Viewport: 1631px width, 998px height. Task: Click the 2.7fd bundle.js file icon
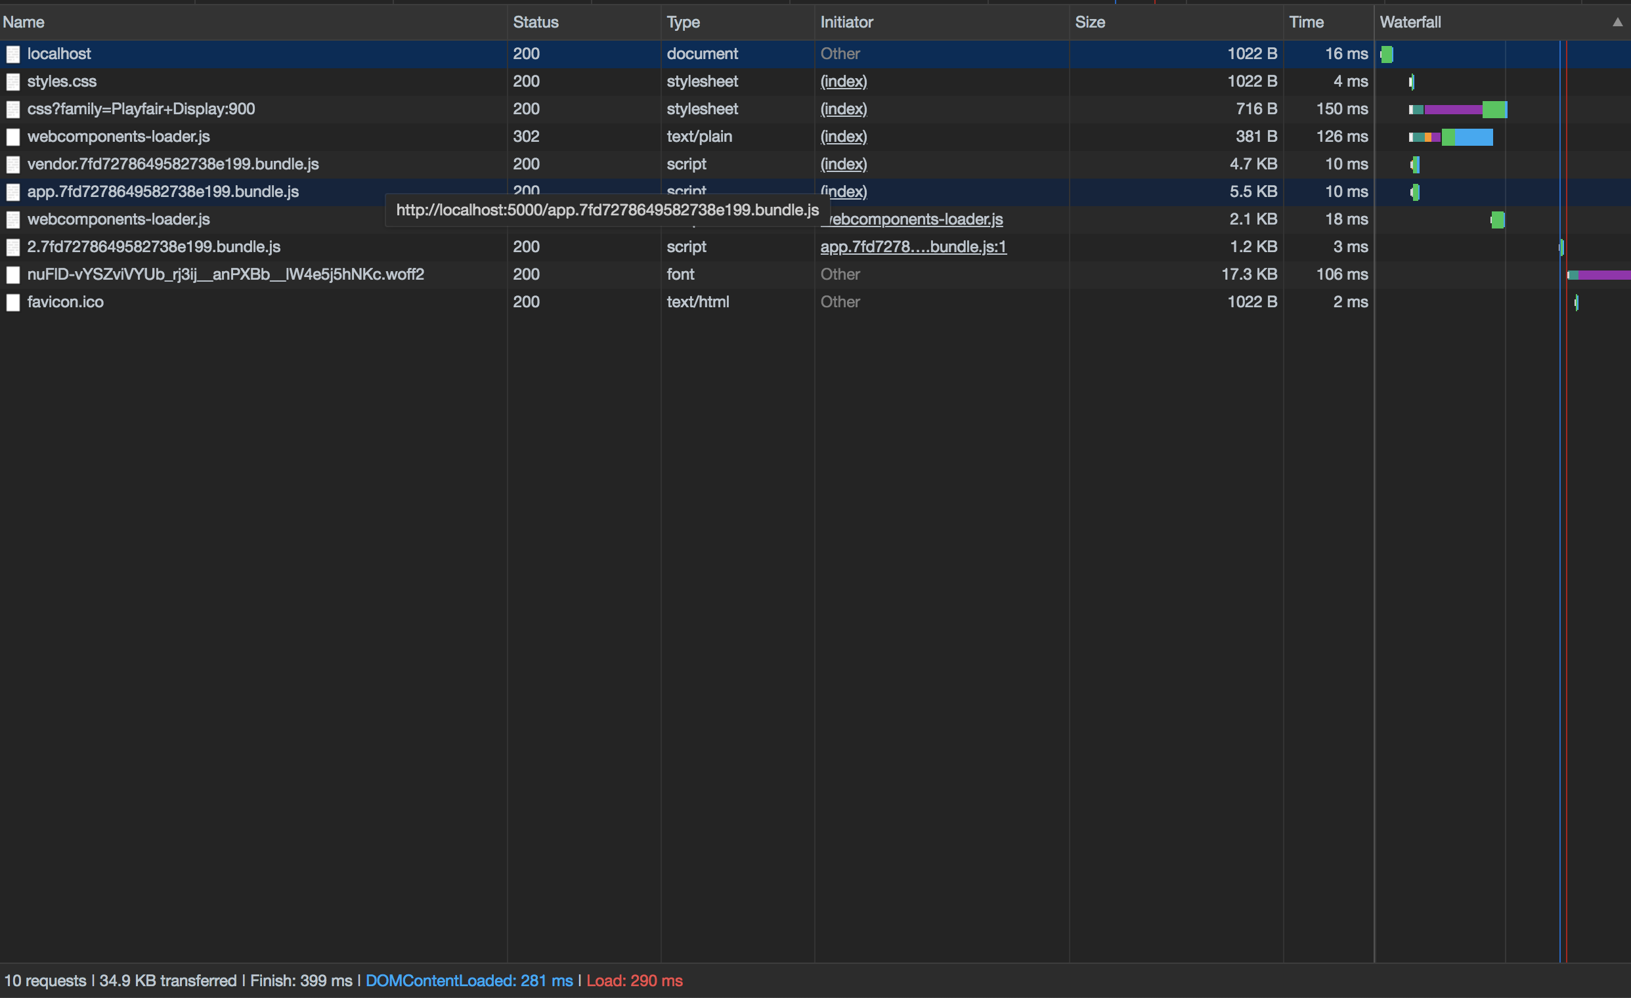click(x=12, y=248)
